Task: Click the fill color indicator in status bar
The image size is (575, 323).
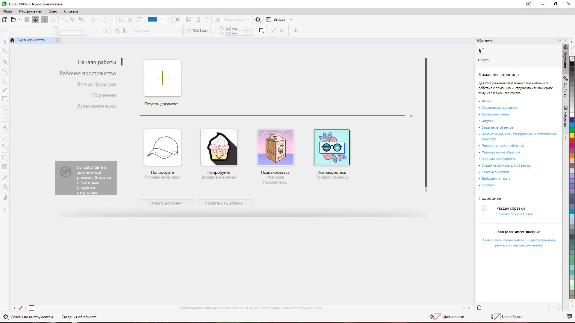Action: [438, 317]
